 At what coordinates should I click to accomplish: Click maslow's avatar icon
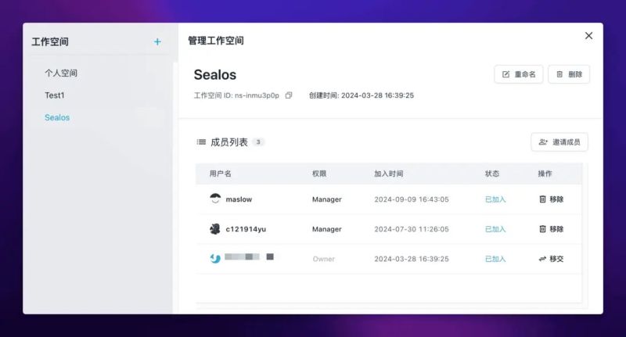point(215,199)
